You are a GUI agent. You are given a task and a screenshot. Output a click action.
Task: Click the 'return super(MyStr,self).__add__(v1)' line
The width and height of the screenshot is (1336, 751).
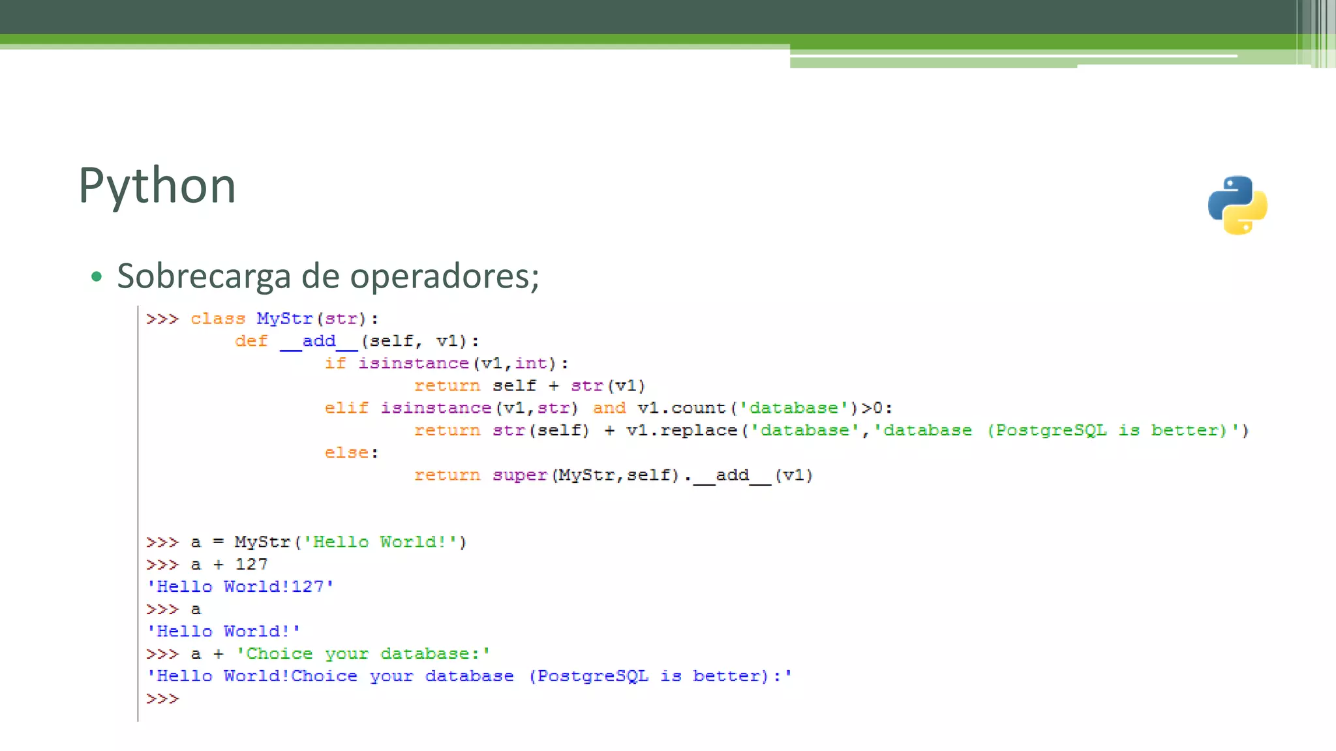pos(613,475)
